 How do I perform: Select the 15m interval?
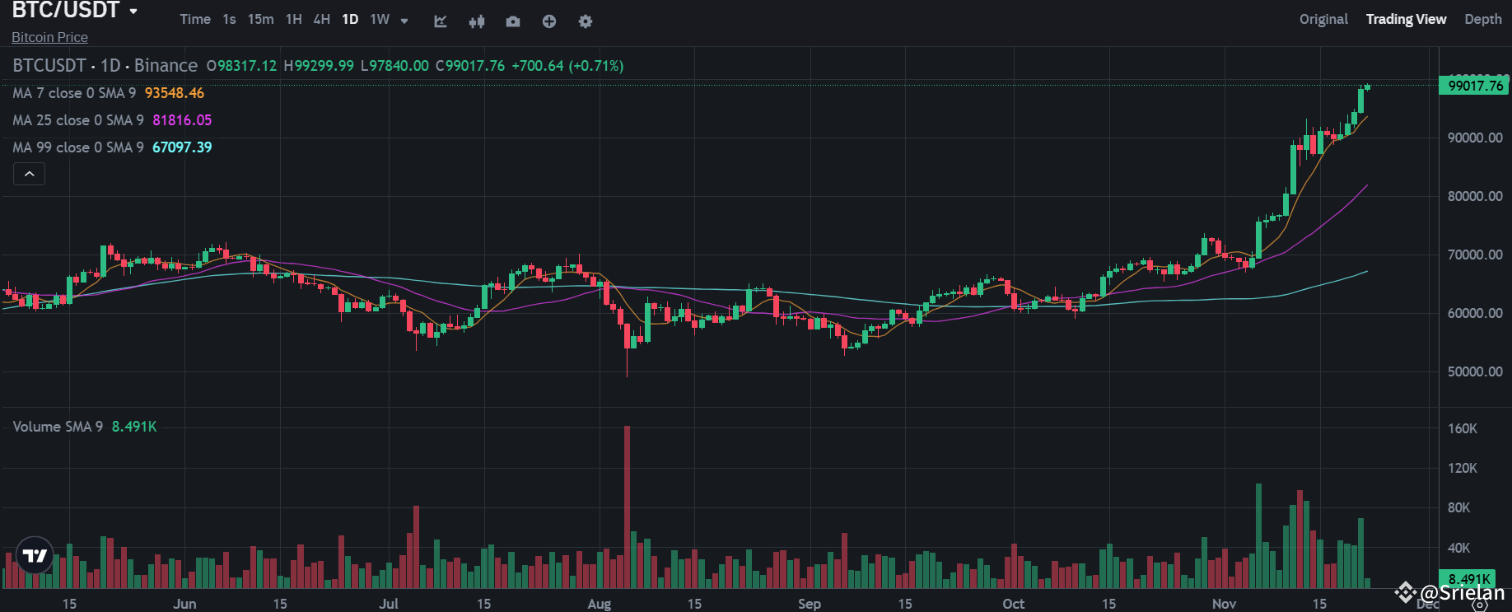261,19
